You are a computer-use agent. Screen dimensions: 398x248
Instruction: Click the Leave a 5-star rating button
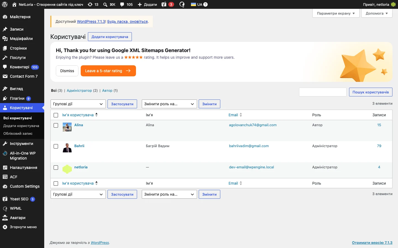pyautogui.click(x=108, y=71)
